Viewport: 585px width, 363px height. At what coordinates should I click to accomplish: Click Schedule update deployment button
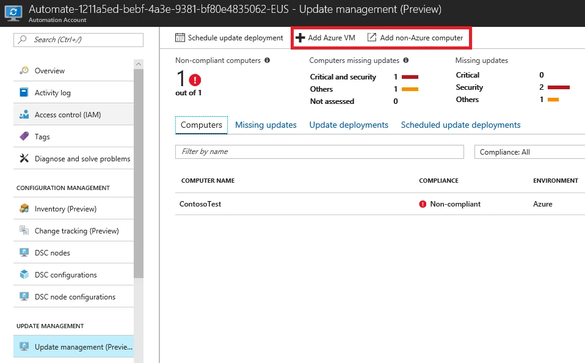(x=230, y=38)
